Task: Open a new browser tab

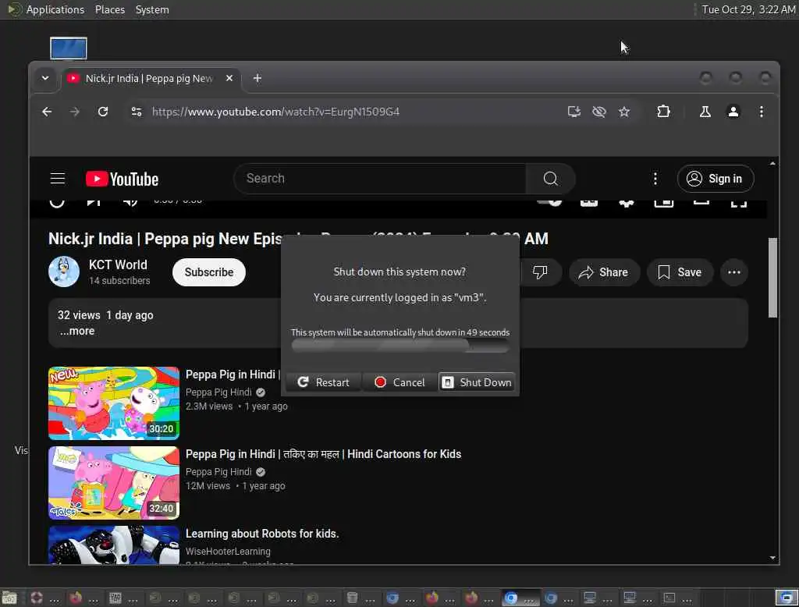Action: 257,79
